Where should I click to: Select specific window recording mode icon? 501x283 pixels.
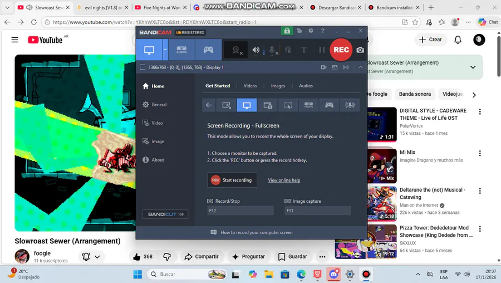(x=267, y=105)
